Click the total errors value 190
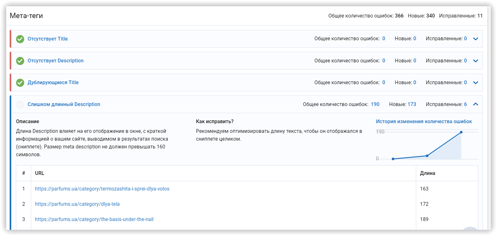Viewport: 497px width, 236px height. click(x=375, y=104)
